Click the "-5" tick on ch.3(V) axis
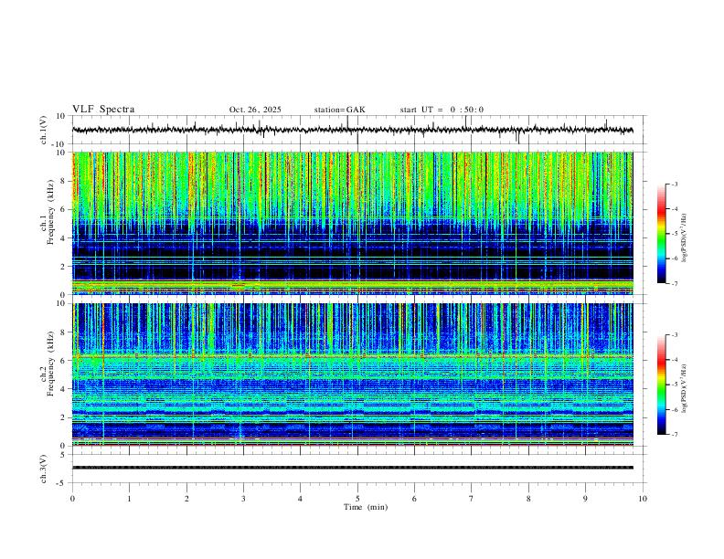Screen dimensions: 724x559 click(x=62, y=483)
